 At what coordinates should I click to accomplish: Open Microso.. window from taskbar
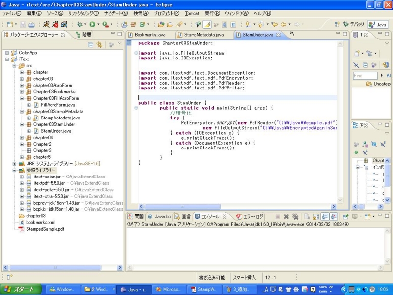click(169, 289)
